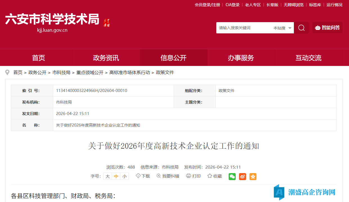
Task: Share article to Weibo
Action: [x=242, y=176]
